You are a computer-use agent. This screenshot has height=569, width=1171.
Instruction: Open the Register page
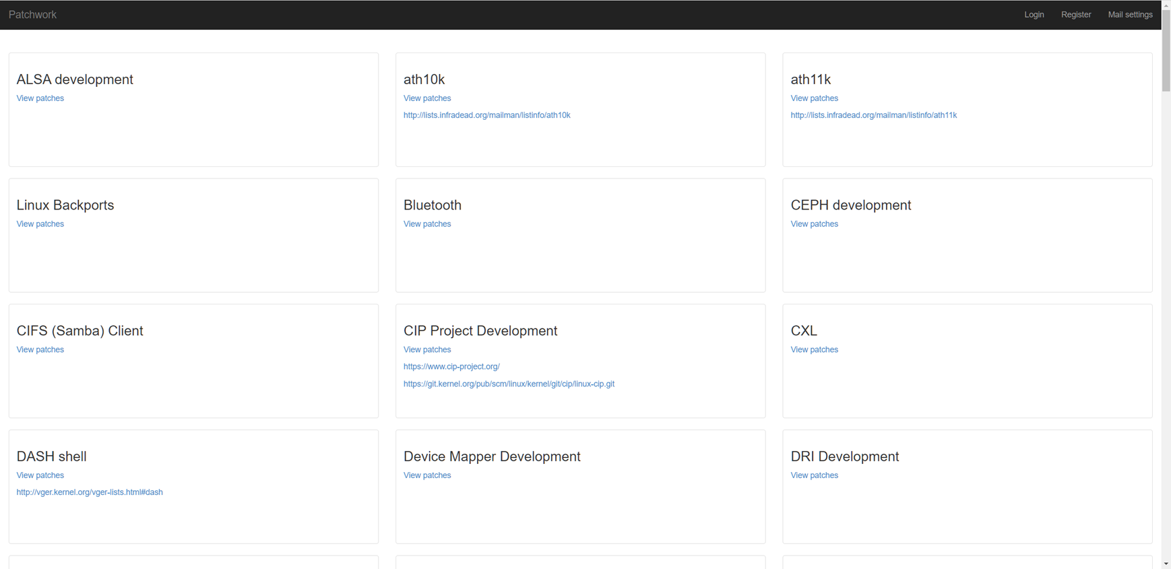tap(1075, 15)
